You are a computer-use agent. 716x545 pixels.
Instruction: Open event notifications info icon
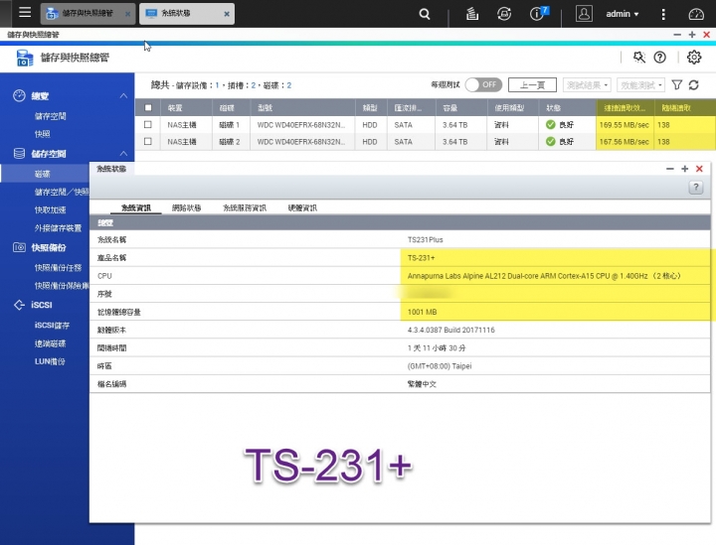pos(538,14)
